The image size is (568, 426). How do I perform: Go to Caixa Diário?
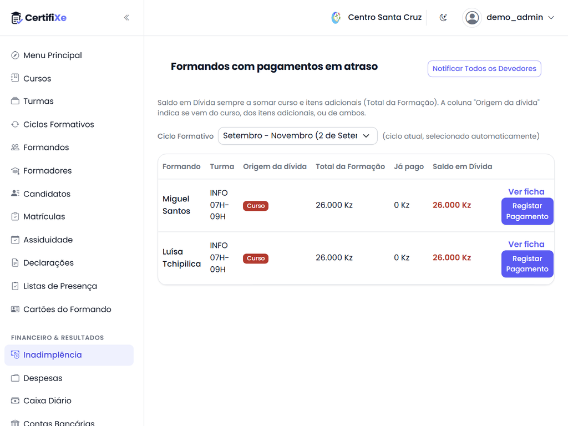click(x=69, y=400)
